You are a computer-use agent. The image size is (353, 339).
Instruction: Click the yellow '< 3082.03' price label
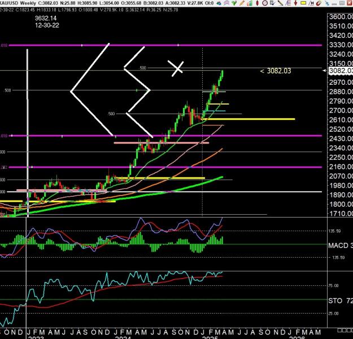click(x=276, y=71)
